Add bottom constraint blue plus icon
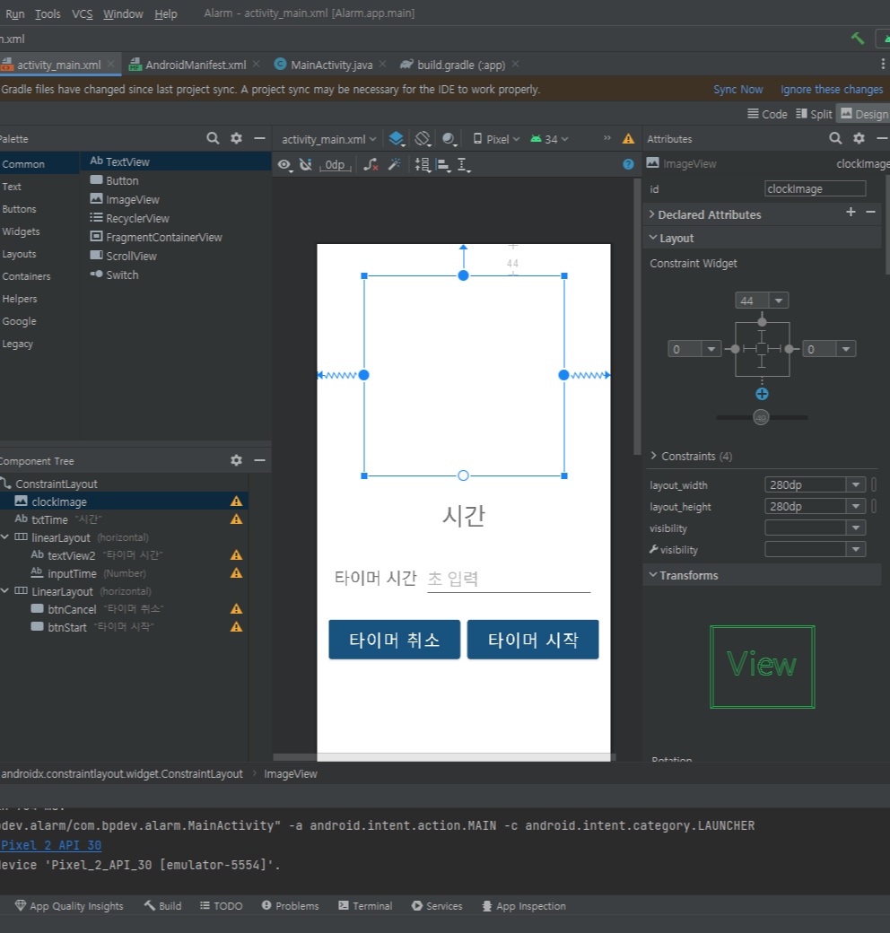890x933 pixels. click(762, 394)
